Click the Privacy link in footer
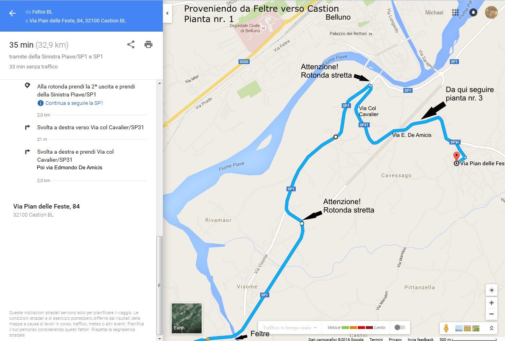This screenshot has width=505, height=341. [x=395, y=339]
